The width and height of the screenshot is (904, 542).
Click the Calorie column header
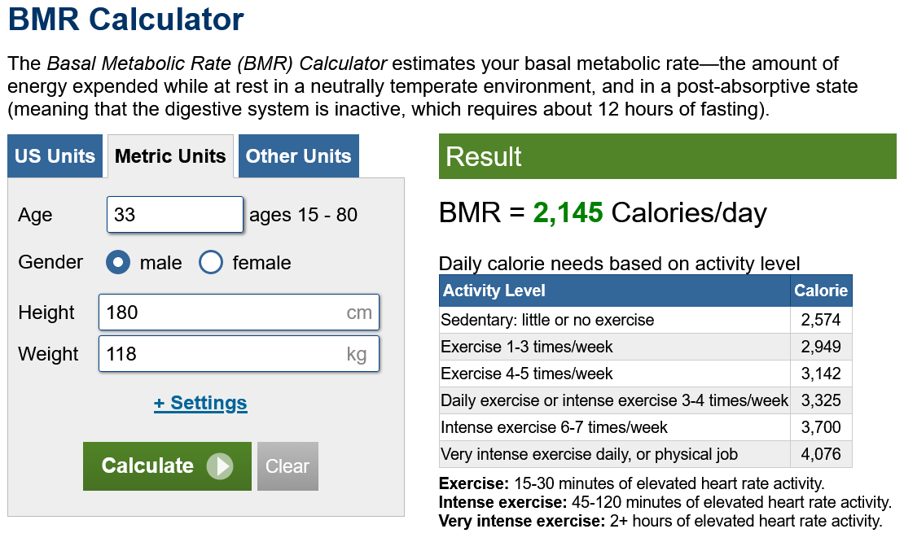(x=821, y=291)
